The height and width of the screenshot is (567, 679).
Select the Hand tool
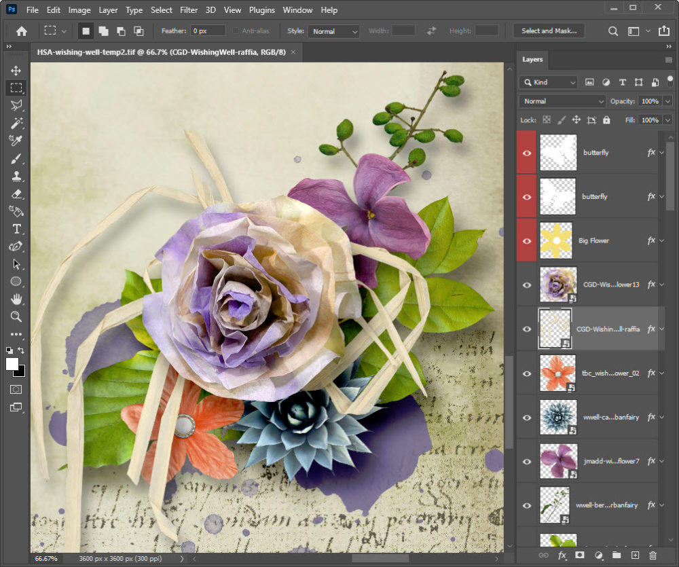coord(16,299)
